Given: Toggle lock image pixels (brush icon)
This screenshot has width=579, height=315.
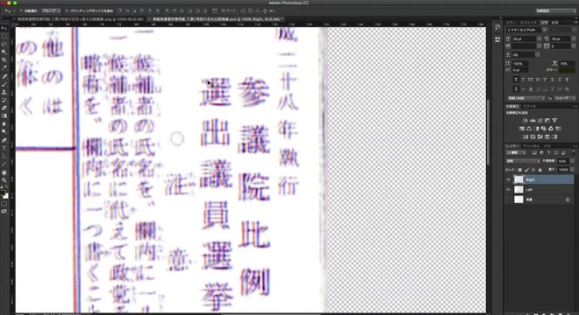Looking at the screenshot, I should (526, 170).
